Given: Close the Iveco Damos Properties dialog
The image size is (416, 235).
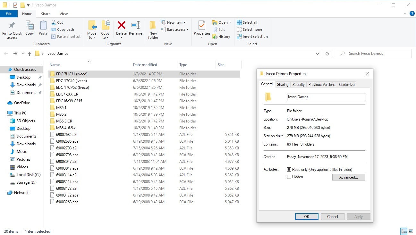Looking at the screenshot, I should click(x=368, y=73).
